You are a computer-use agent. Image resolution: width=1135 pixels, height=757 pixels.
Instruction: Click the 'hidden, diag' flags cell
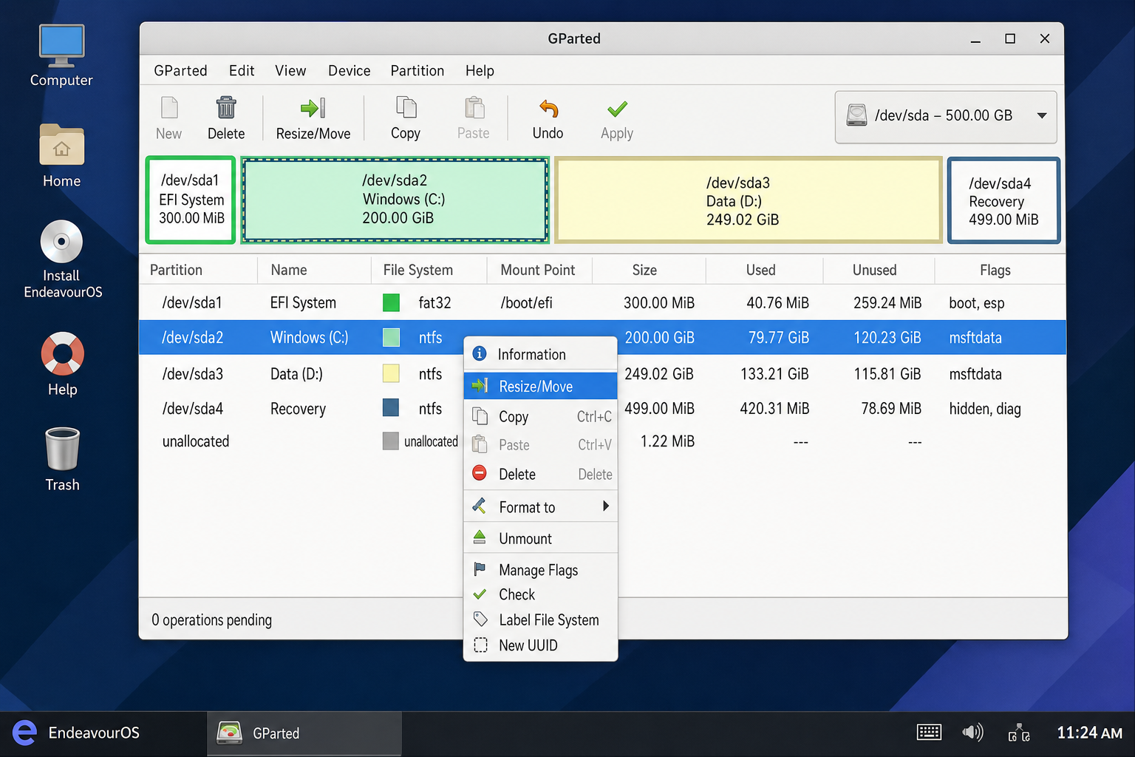click(985, 409)
